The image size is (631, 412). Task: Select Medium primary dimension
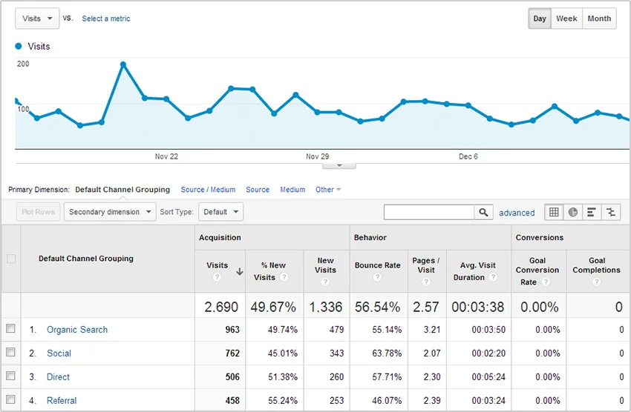point(292,190)
